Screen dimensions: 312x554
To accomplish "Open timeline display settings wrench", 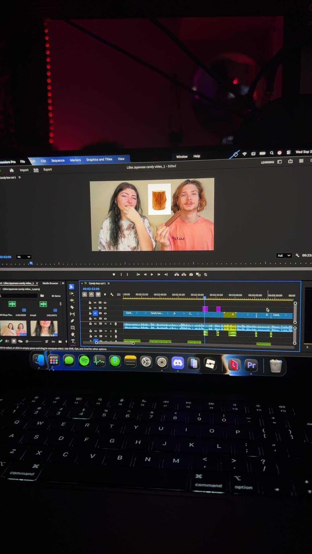I will (x=112, y=295).
